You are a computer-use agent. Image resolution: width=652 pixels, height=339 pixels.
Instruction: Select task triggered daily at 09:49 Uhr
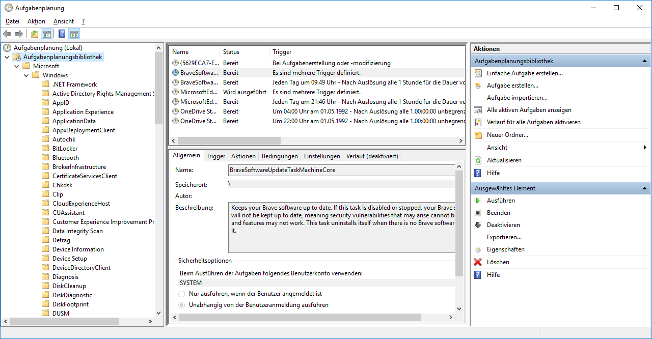[x=317, y=82]
